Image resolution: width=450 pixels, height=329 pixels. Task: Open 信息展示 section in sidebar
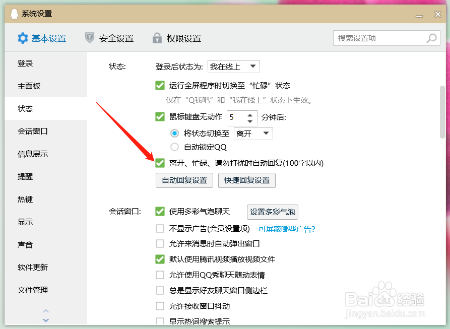click(x=46, y=154)
